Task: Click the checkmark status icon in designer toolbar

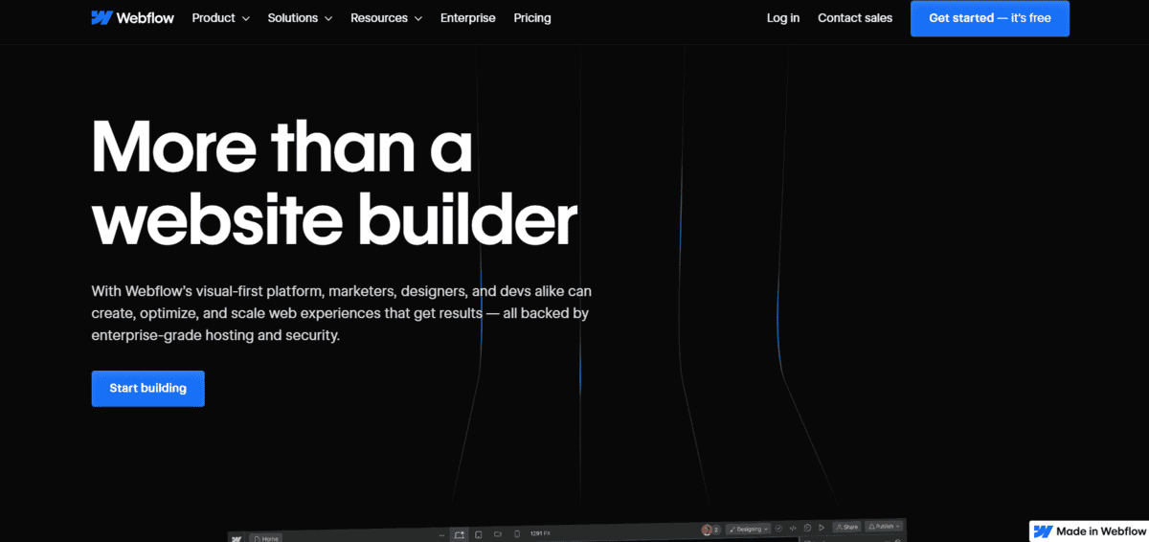Action: coord(778,528)
